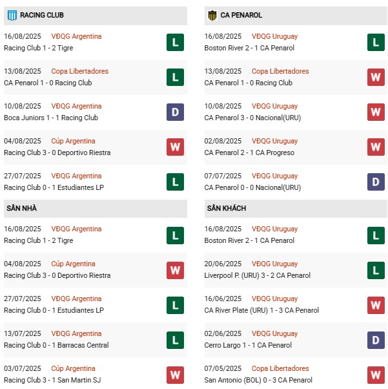Screen dimensions: 388x389
Task: Click the CA Penarol crest icon
Action: (x=212, y=15)
